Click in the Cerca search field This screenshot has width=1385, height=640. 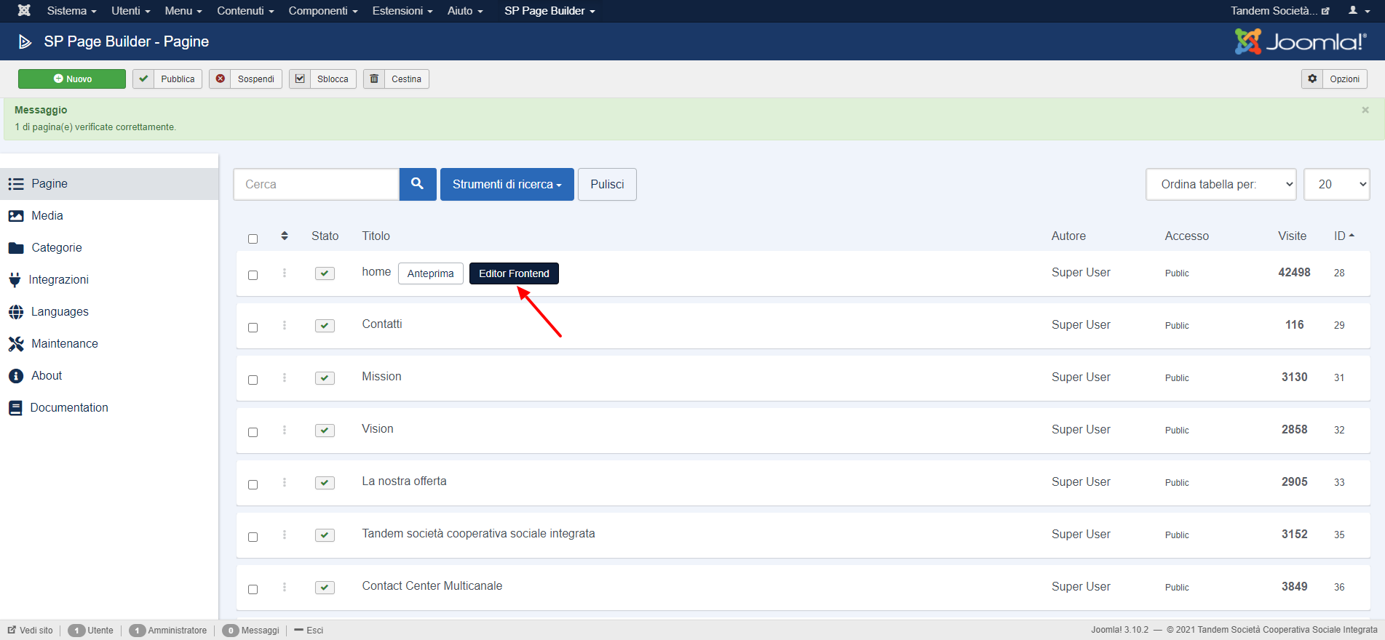[x=316, y=185]
